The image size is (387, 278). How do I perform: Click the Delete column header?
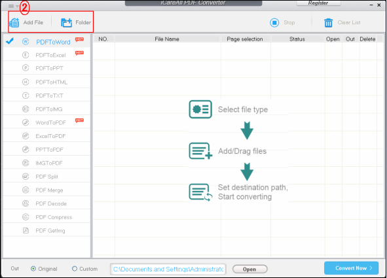[367, 39]
